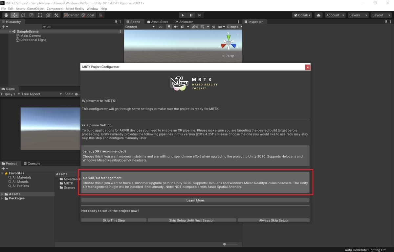The image size is (394, 252).
Task: Toggle pivot Center mode
Action: click(72, 15)
